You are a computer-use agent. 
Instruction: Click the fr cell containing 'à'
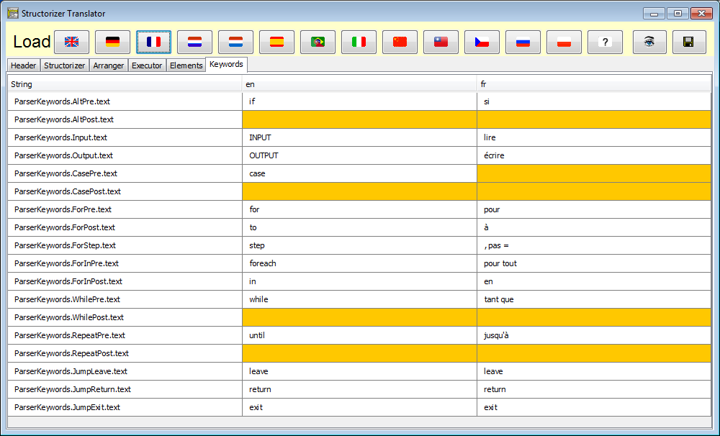pyautogui.click(x=594, y=227)
